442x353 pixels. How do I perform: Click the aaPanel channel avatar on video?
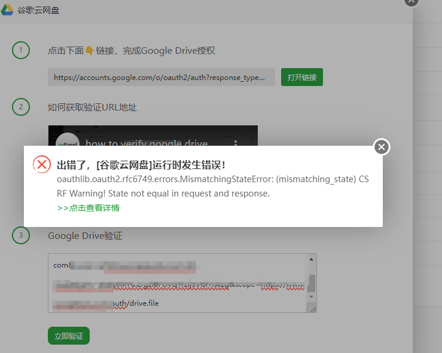[x=68, y=140]
